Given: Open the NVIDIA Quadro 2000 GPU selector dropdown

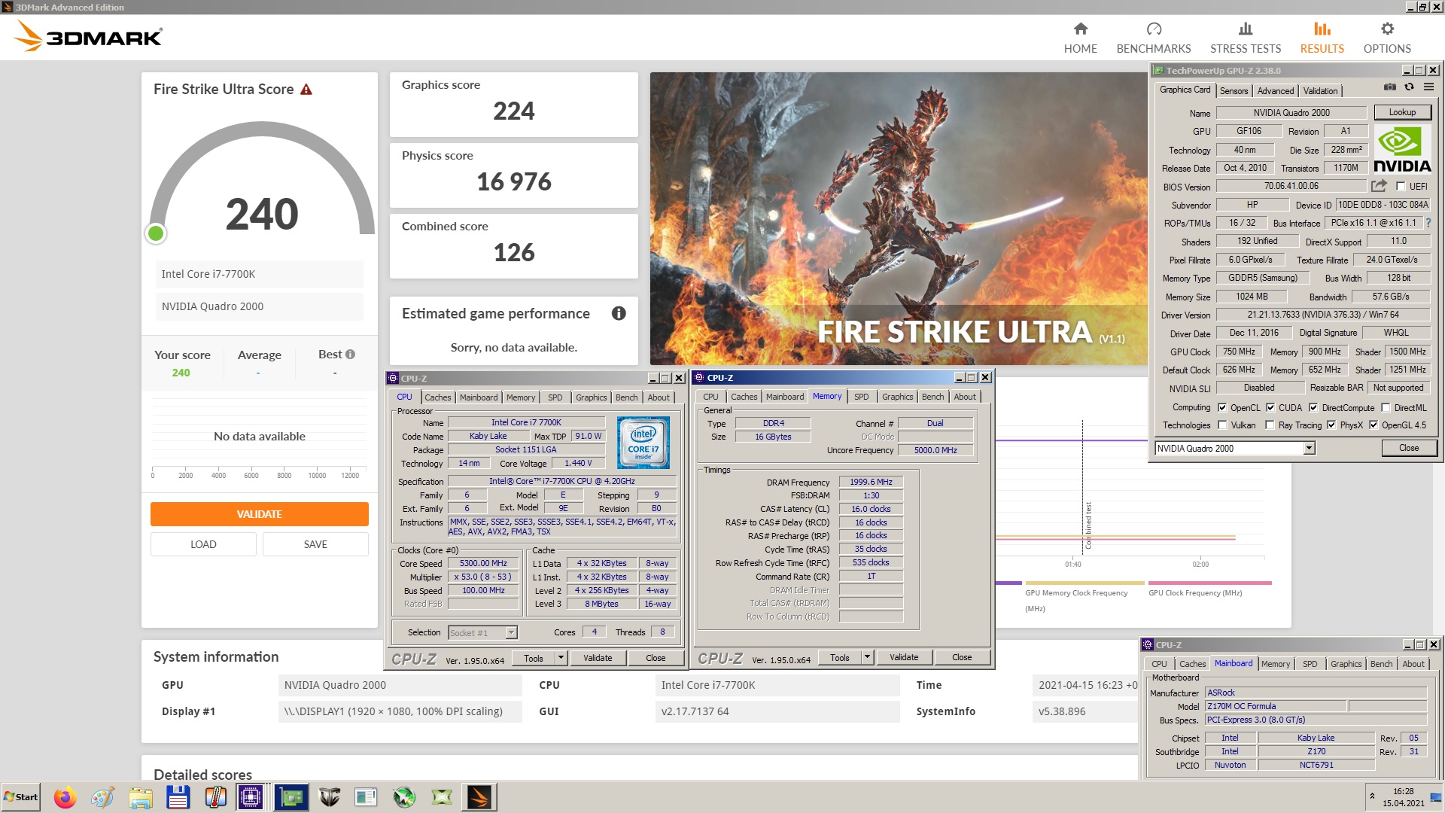Looking at the screenshot, I should (1309, 448).
